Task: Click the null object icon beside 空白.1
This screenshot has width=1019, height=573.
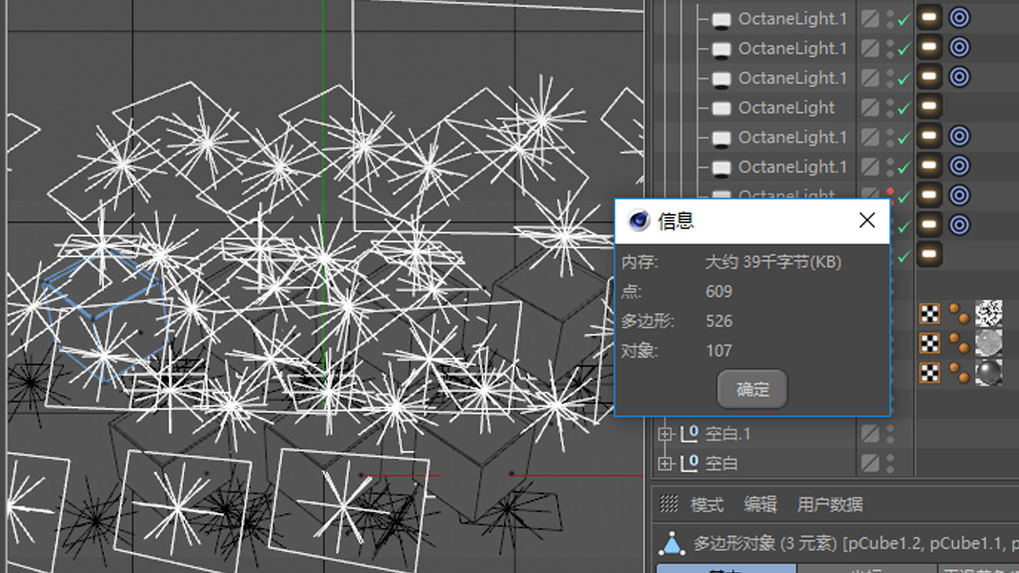Action: (x=689, y=433)
